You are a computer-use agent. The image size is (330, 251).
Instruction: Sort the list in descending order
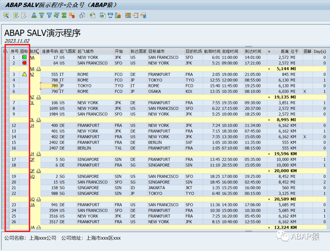tap(42, 15)
